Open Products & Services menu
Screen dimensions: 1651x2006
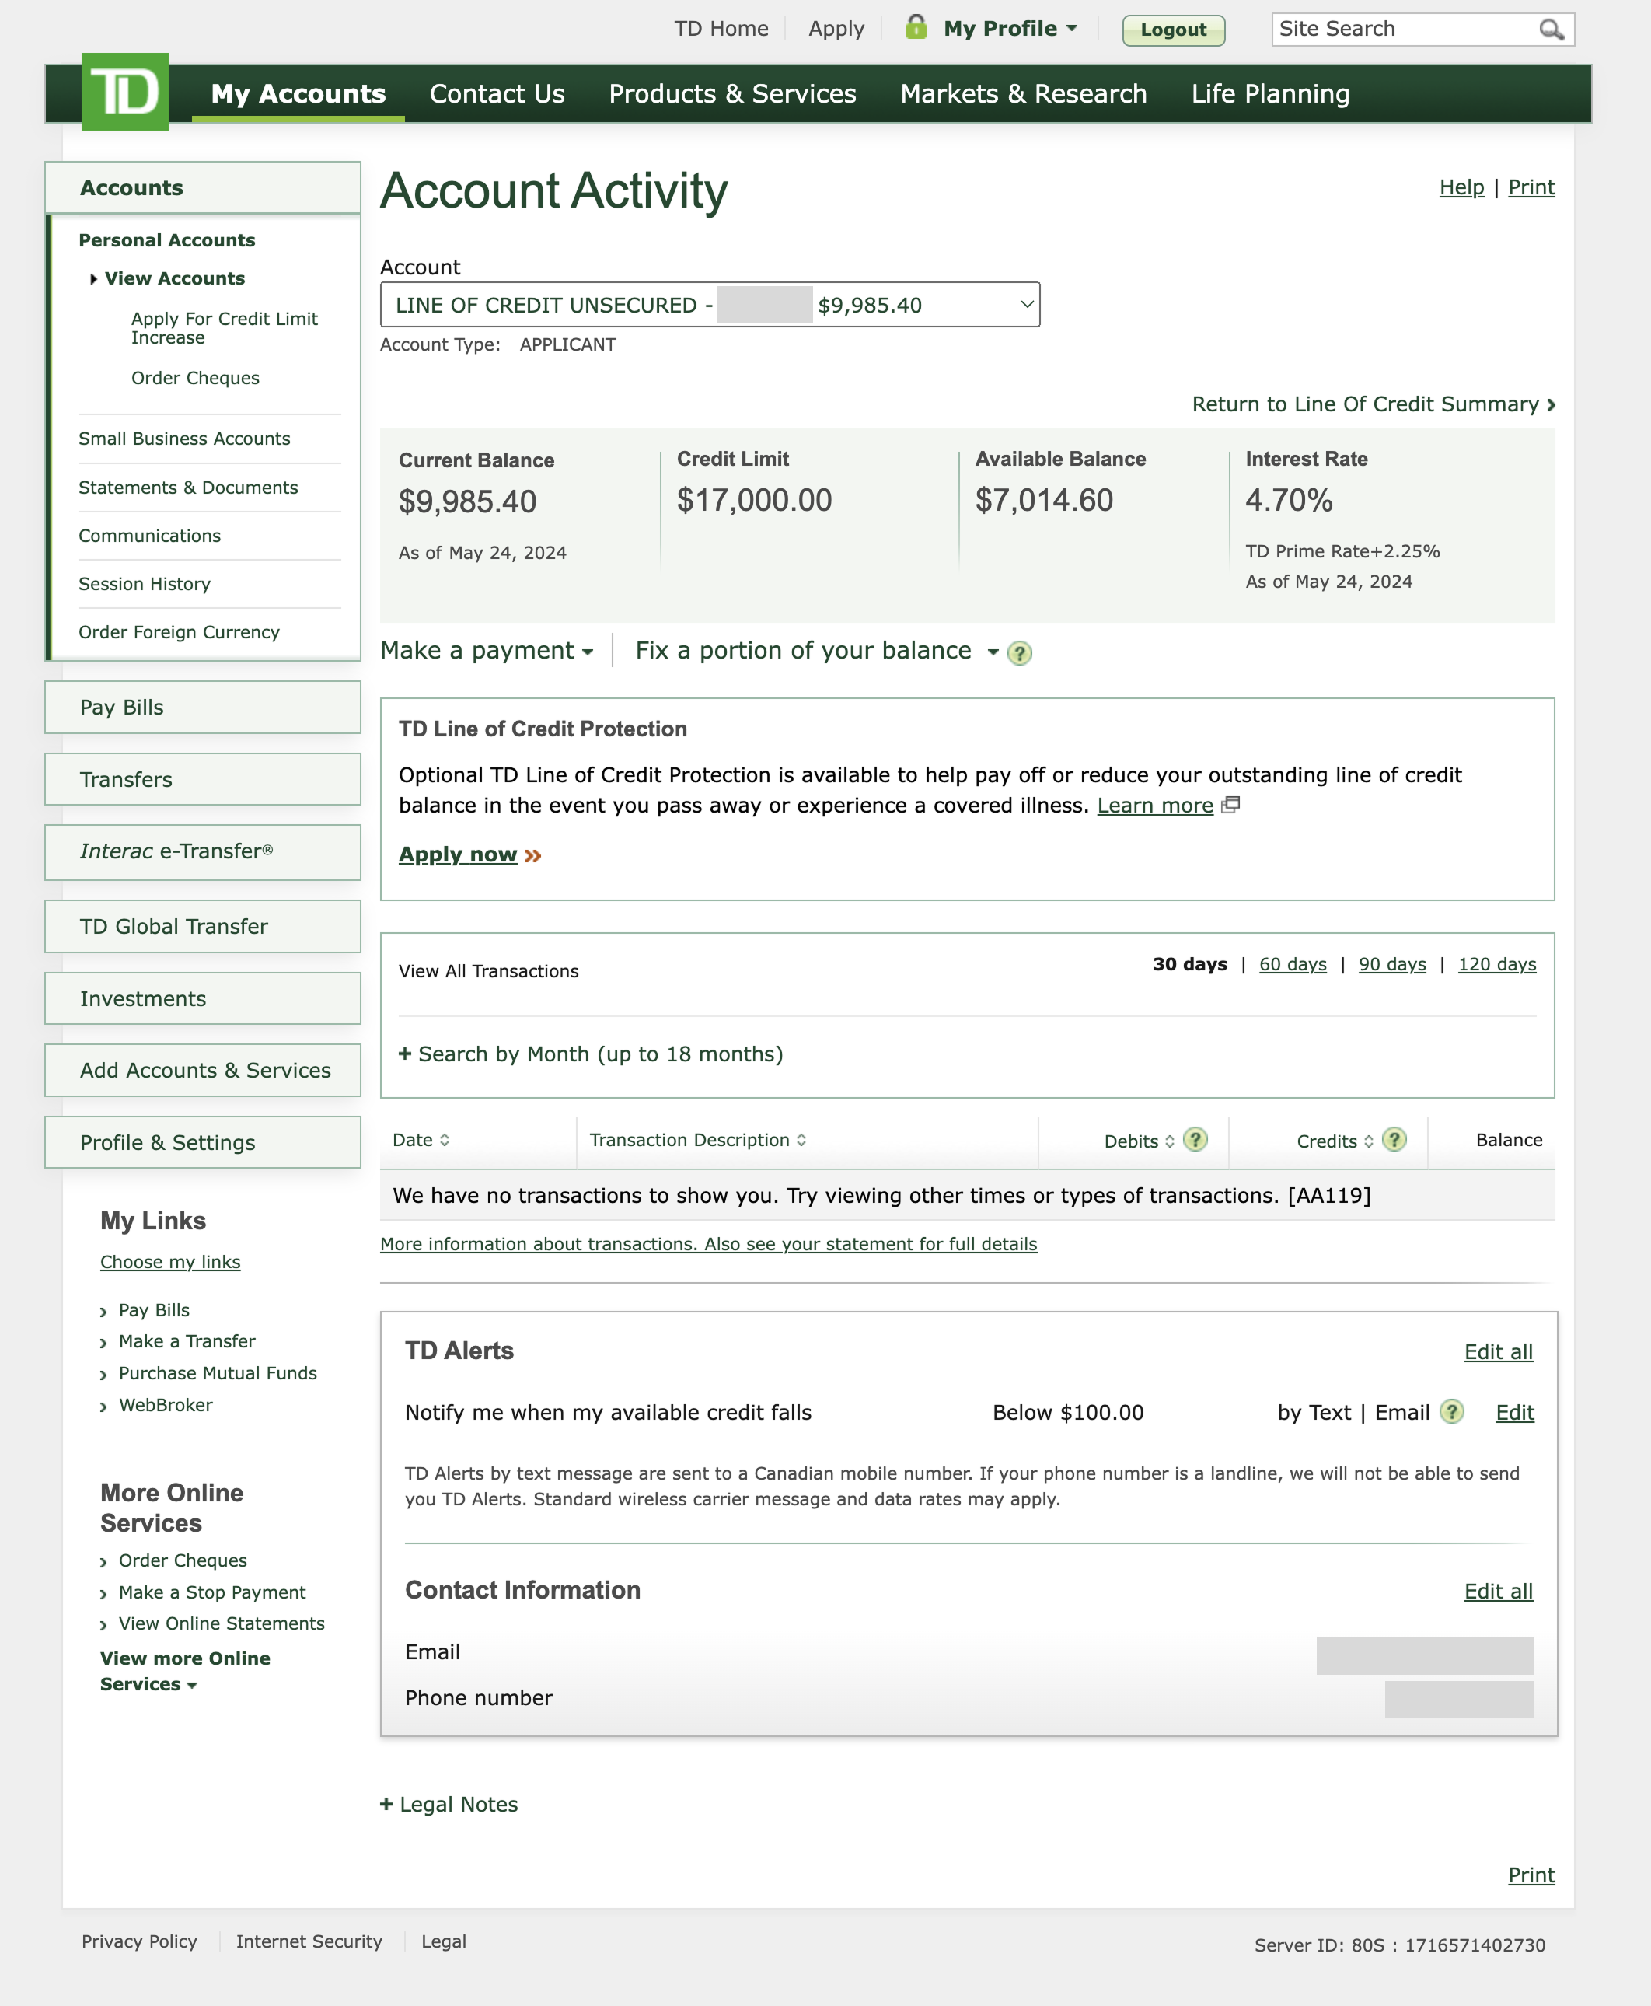[x=732, y=93]
